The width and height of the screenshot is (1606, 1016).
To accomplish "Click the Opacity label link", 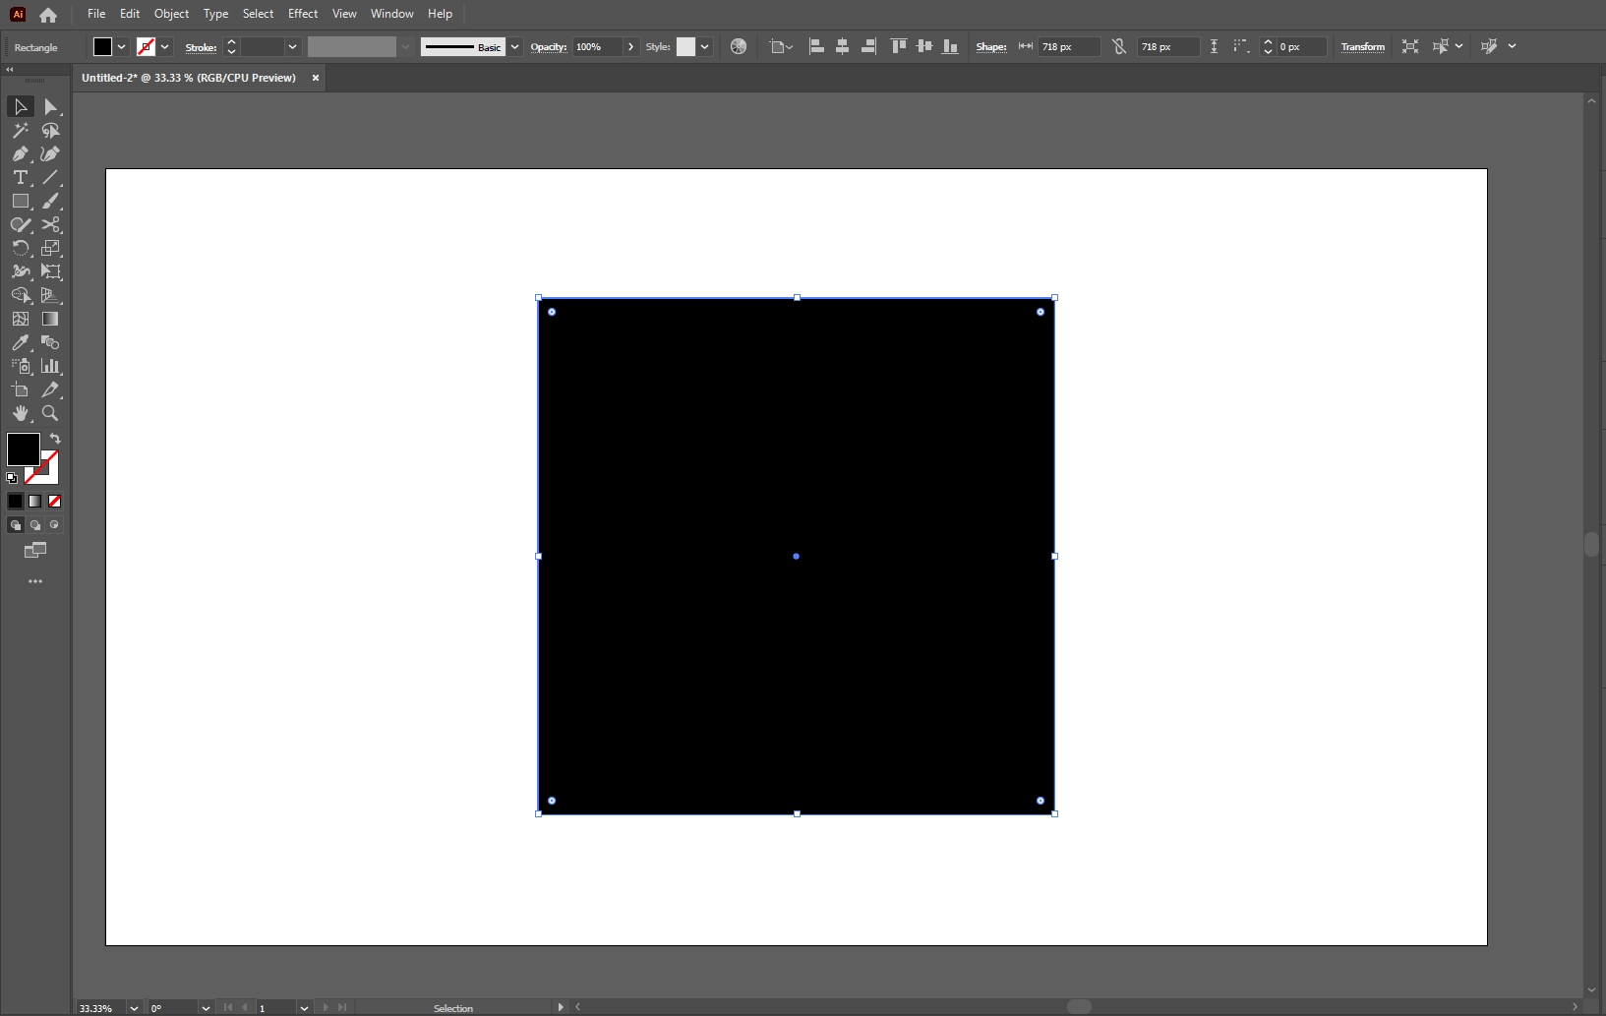I will (548, 46).
